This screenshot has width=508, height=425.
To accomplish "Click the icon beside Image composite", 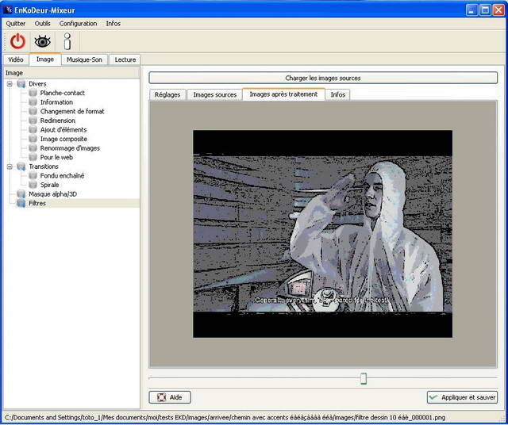I will pos(33,139).
